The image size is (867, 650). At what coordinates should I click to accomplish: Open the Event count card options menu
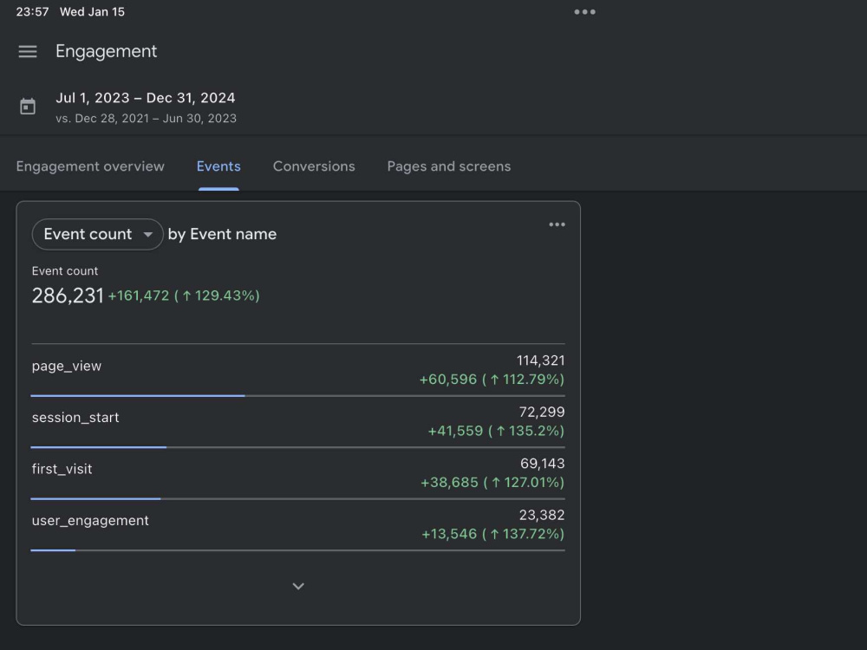[557, 224]
